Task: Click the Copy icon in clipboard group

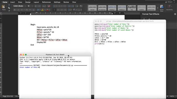Action: pyautogui.click(x=9, y=8)
